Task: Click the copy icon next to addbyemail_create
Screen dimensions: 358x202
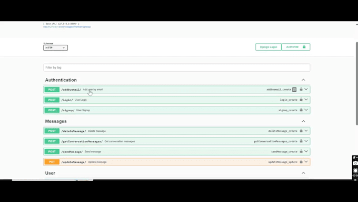Action: (x=294, y=90)
